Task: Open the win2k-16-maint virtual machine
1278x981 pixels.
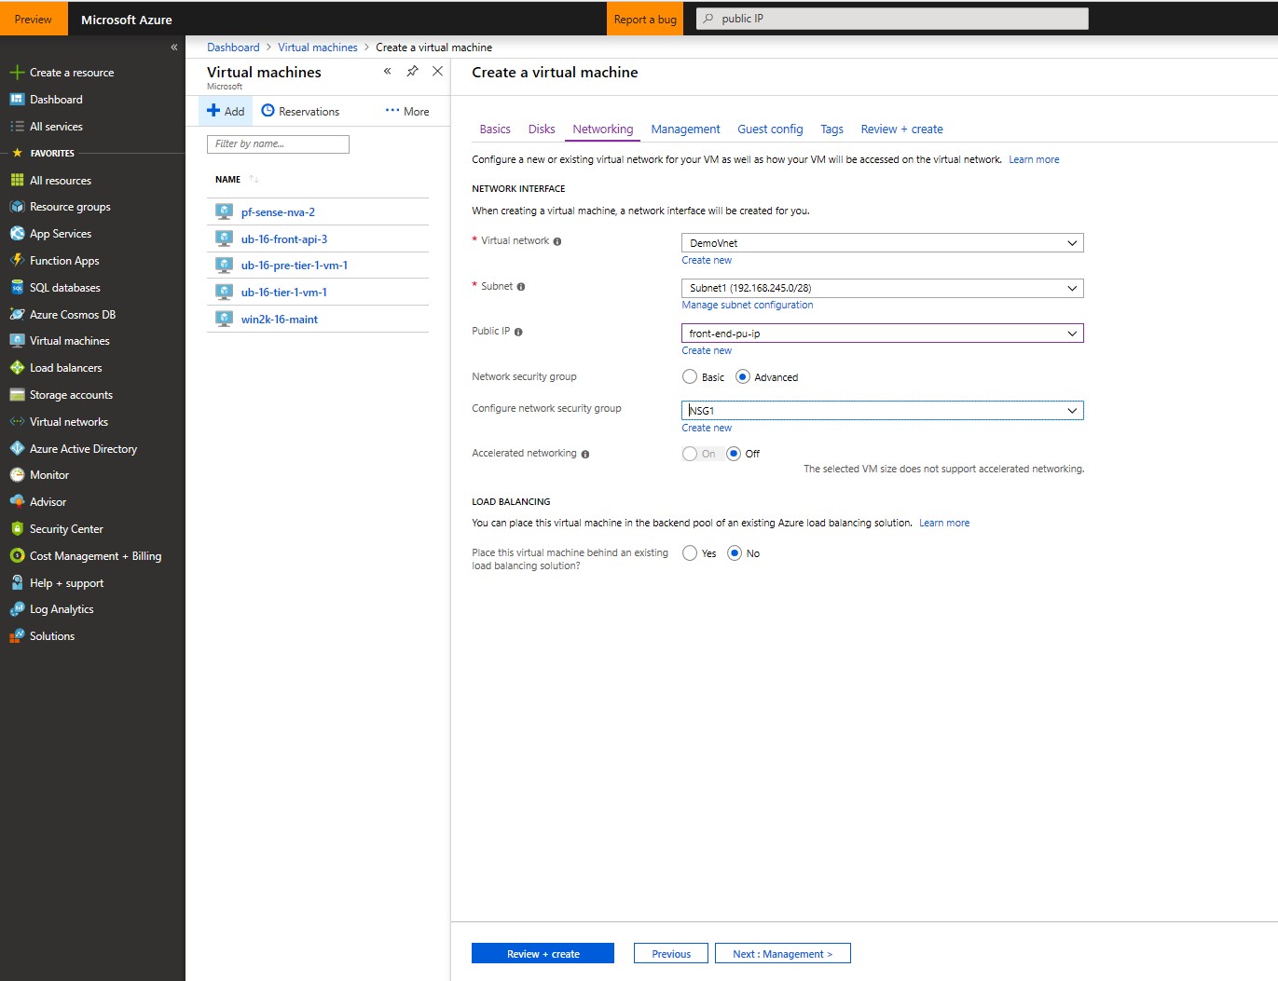Action: [x=280, y=320]
